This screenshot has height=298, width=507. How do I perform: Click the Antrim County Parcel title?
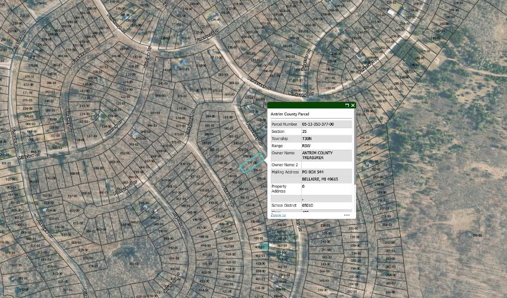[x=290, y=114]
